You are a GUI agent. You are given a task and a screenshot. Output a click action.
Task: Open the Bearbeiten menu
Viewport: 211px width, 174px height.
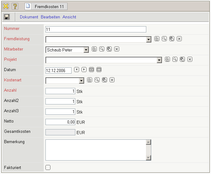[x=50, y=17]
